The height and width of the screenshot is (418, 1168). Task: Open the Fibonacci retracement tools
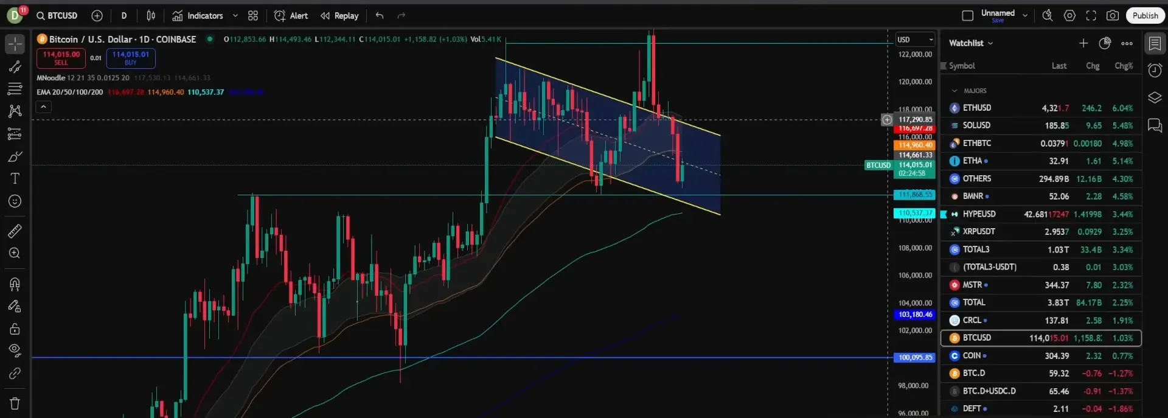click(x=15, y=89)
